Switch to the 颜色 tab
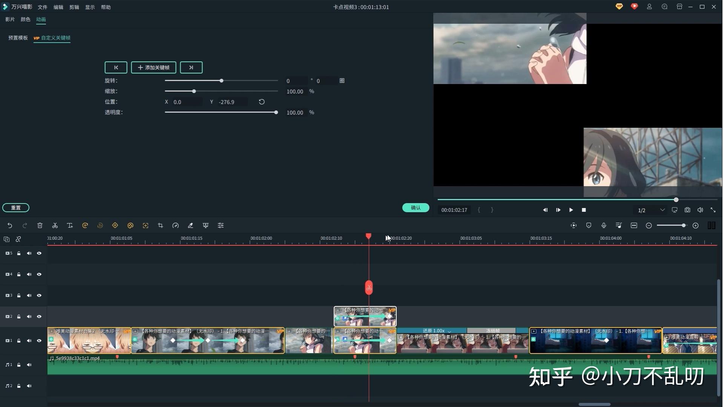This screenshot has height=407, width=724. pos(26,20)
